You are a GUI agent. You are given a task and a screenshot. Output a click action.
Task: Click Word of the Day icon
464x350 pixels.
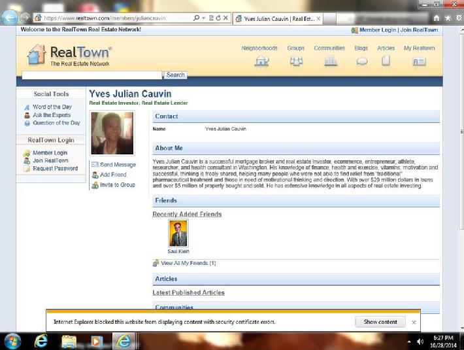27,107
